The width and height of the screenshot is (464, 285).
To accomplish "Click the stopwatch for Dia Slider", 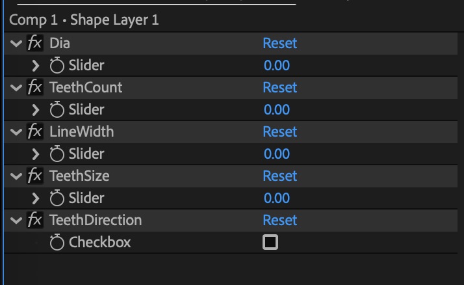I will point(57,66).
